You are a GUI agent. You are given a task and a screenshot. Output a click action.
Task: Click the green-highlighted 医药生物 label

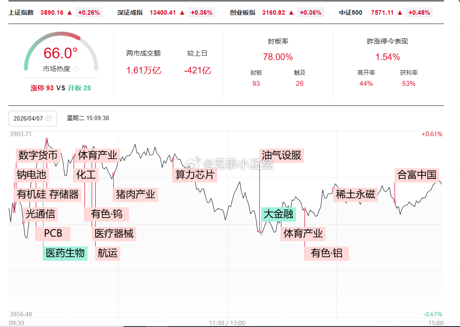65,253
